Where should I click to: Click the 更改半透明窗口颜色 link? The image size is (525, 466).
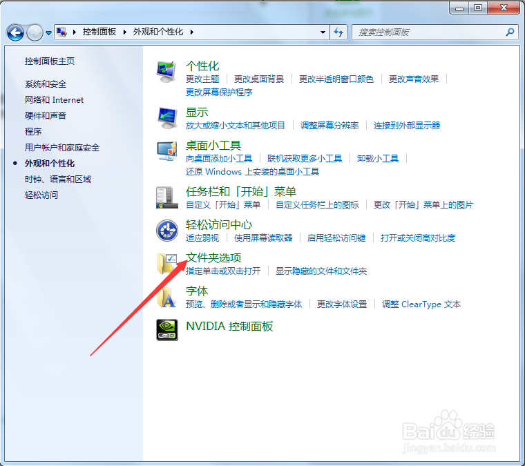336,79
